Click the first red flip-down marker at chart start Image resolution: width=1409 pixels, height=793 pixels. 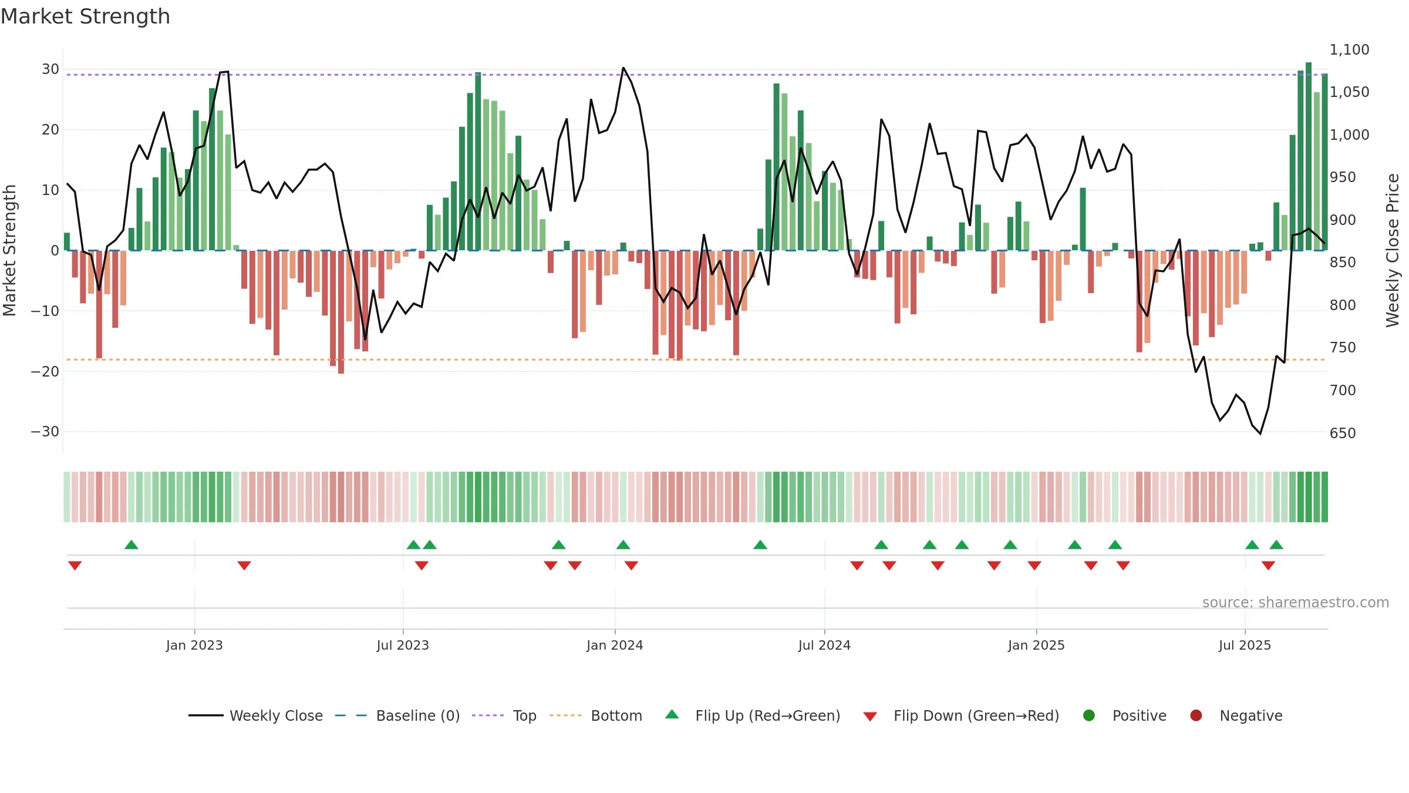[75, 566]
